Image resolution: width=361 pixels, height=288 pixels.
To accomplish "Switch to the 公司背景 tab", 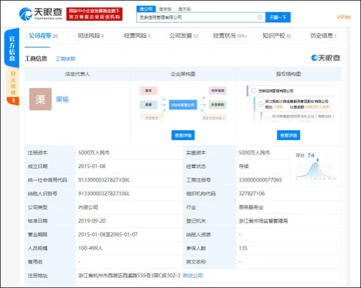I will (x=43, y=36).
